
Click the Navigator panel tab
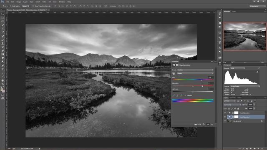click(x=227, y=11)
